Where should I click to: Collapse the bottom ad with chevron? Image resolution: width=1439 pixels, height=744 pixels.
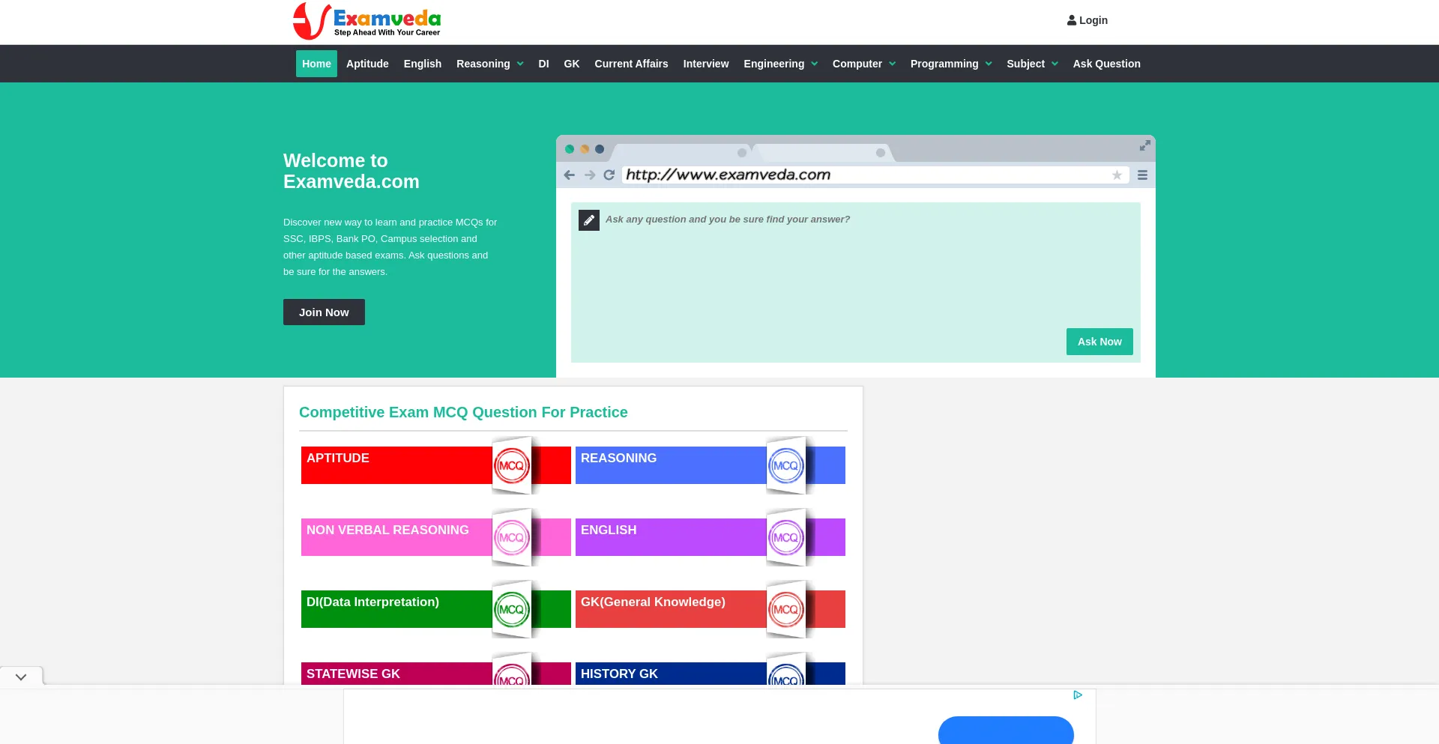(21, 677)
